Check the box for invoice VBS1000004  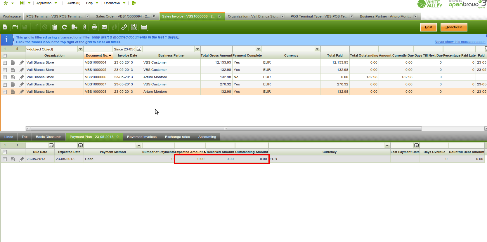click(5, 63)
